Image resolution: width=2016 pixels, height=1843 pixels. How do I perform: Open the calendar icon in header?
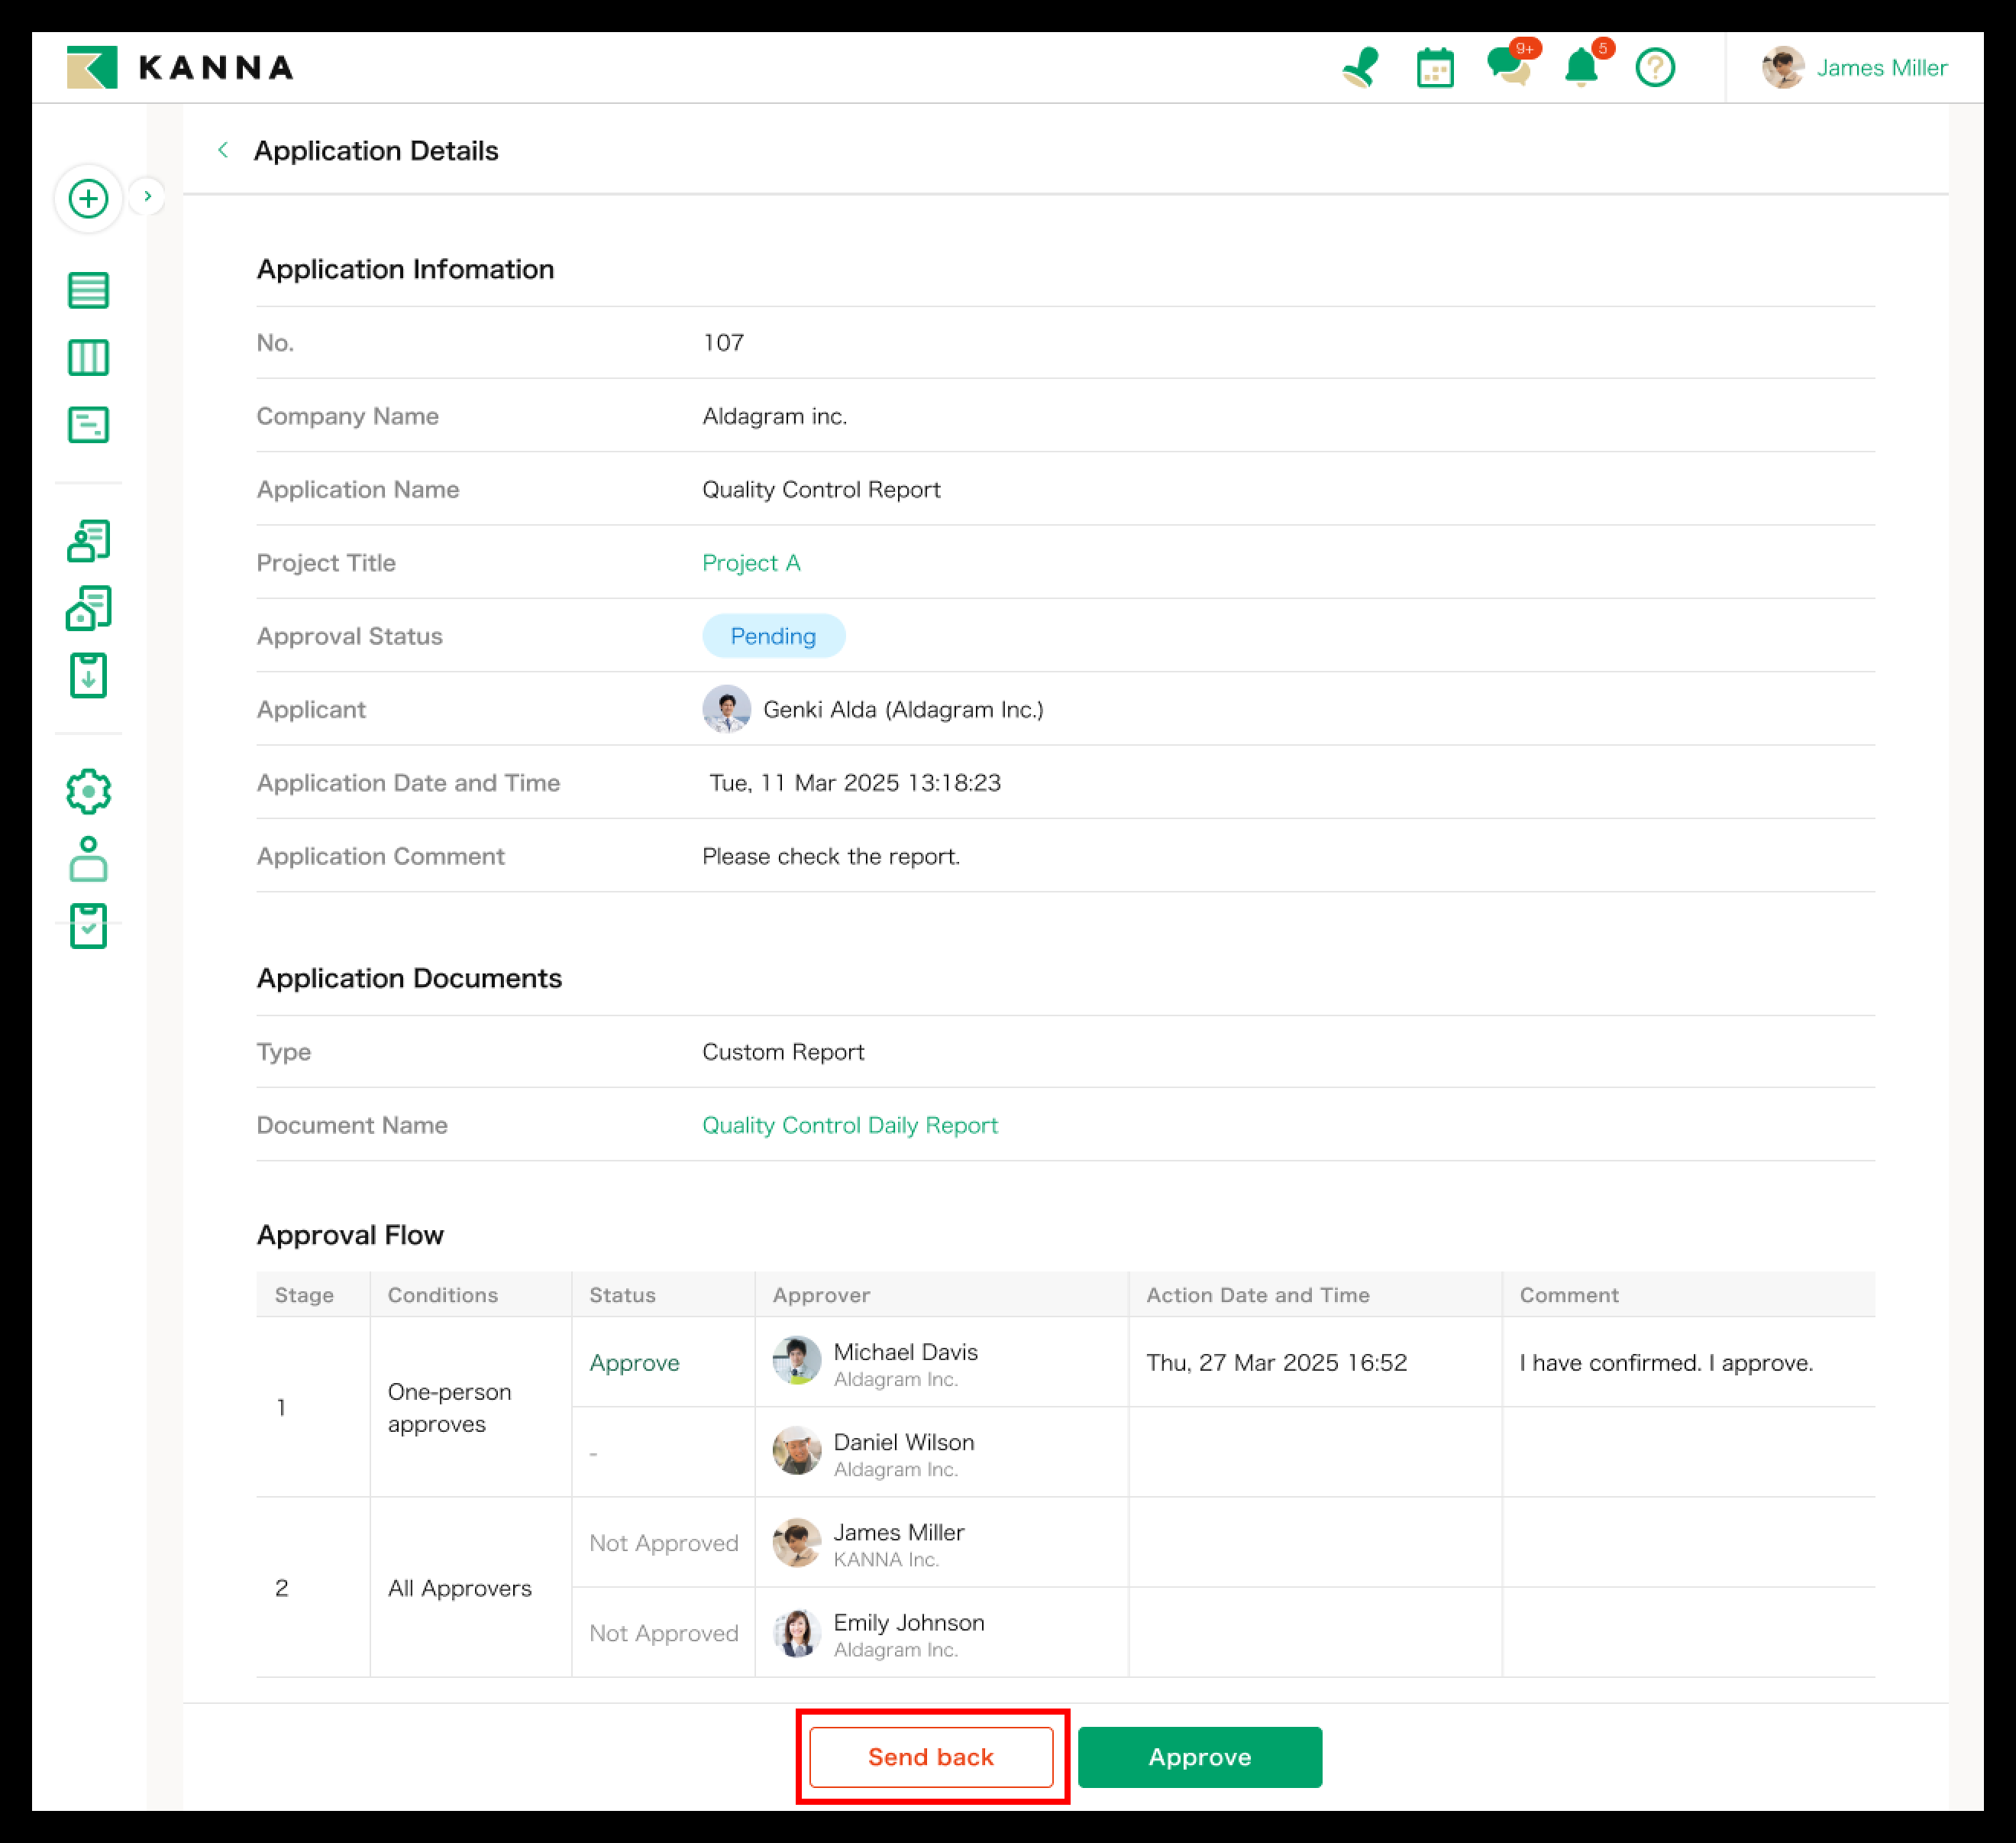click(1435, 68)
